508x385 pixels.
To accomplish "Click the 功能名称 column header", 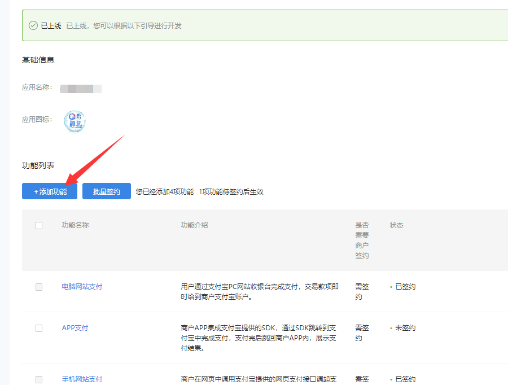I will tap(75, 225).
